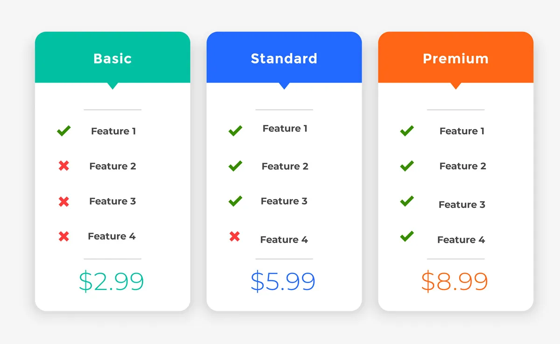
Task: Select the green Basic plan header
Action: pos(112,58)
